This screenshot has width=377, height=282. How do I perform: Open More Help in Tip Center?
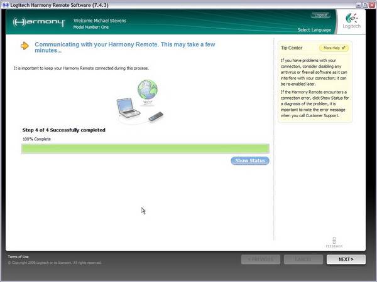tap(334, 48)
